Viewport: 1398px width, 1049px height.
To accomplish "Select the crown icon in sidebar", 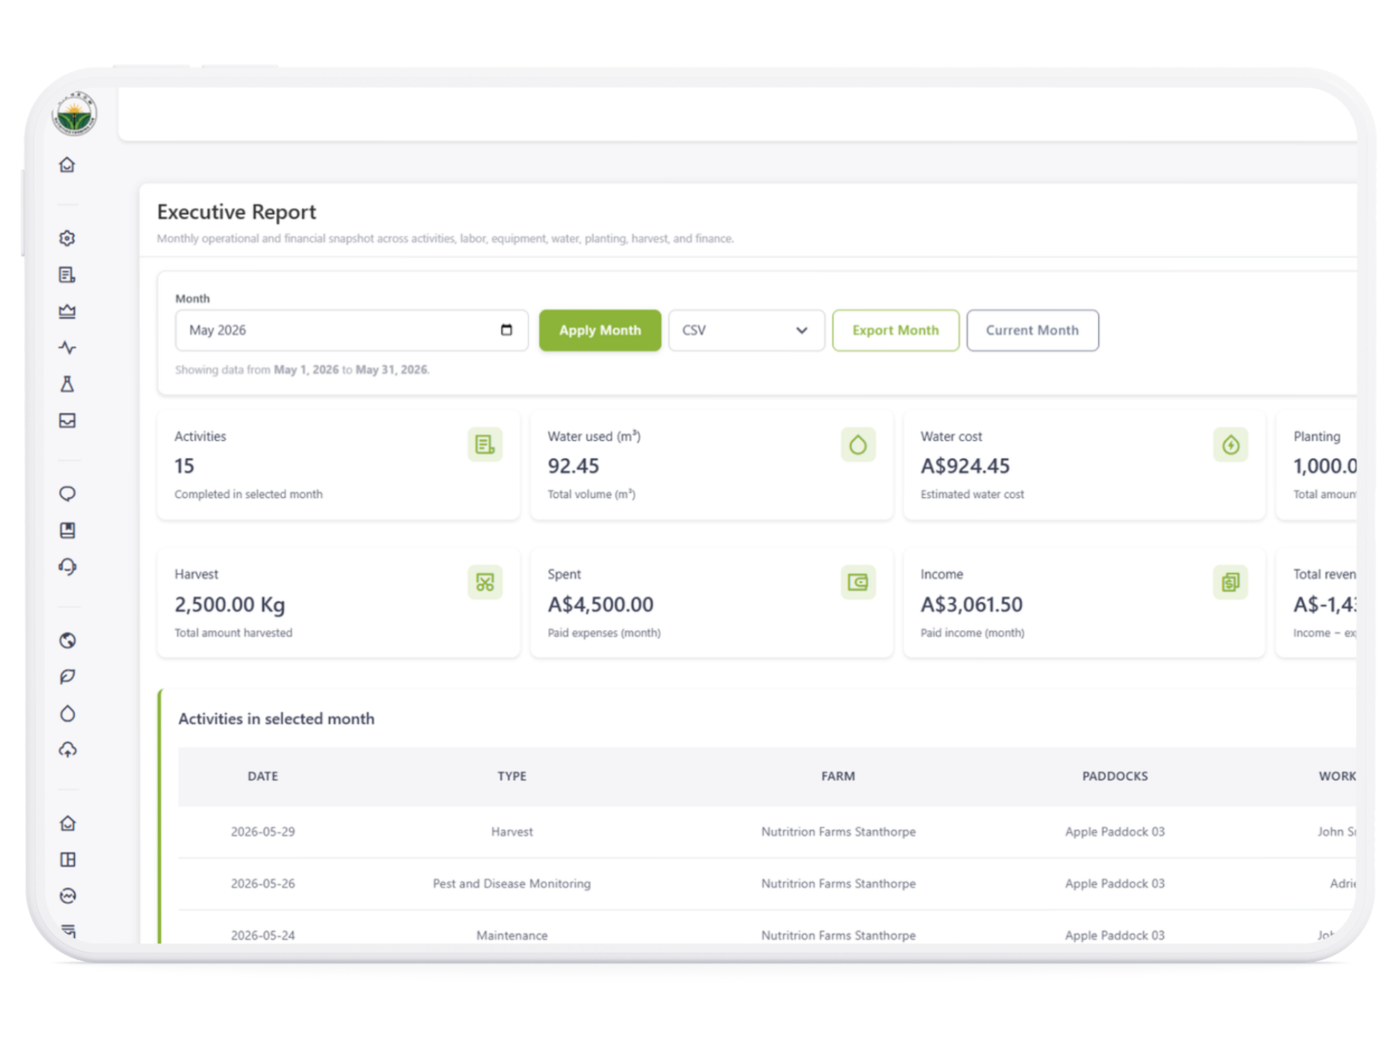I will click(x=67, y=311).
